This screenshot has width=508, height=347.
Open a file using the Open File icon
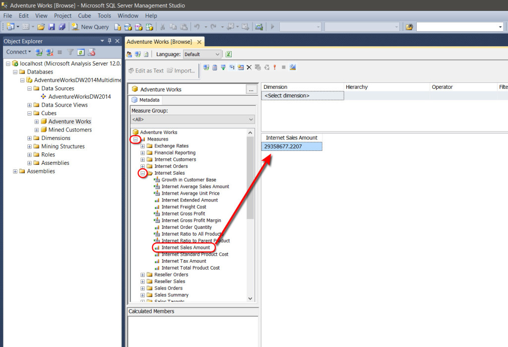[41, 27]
